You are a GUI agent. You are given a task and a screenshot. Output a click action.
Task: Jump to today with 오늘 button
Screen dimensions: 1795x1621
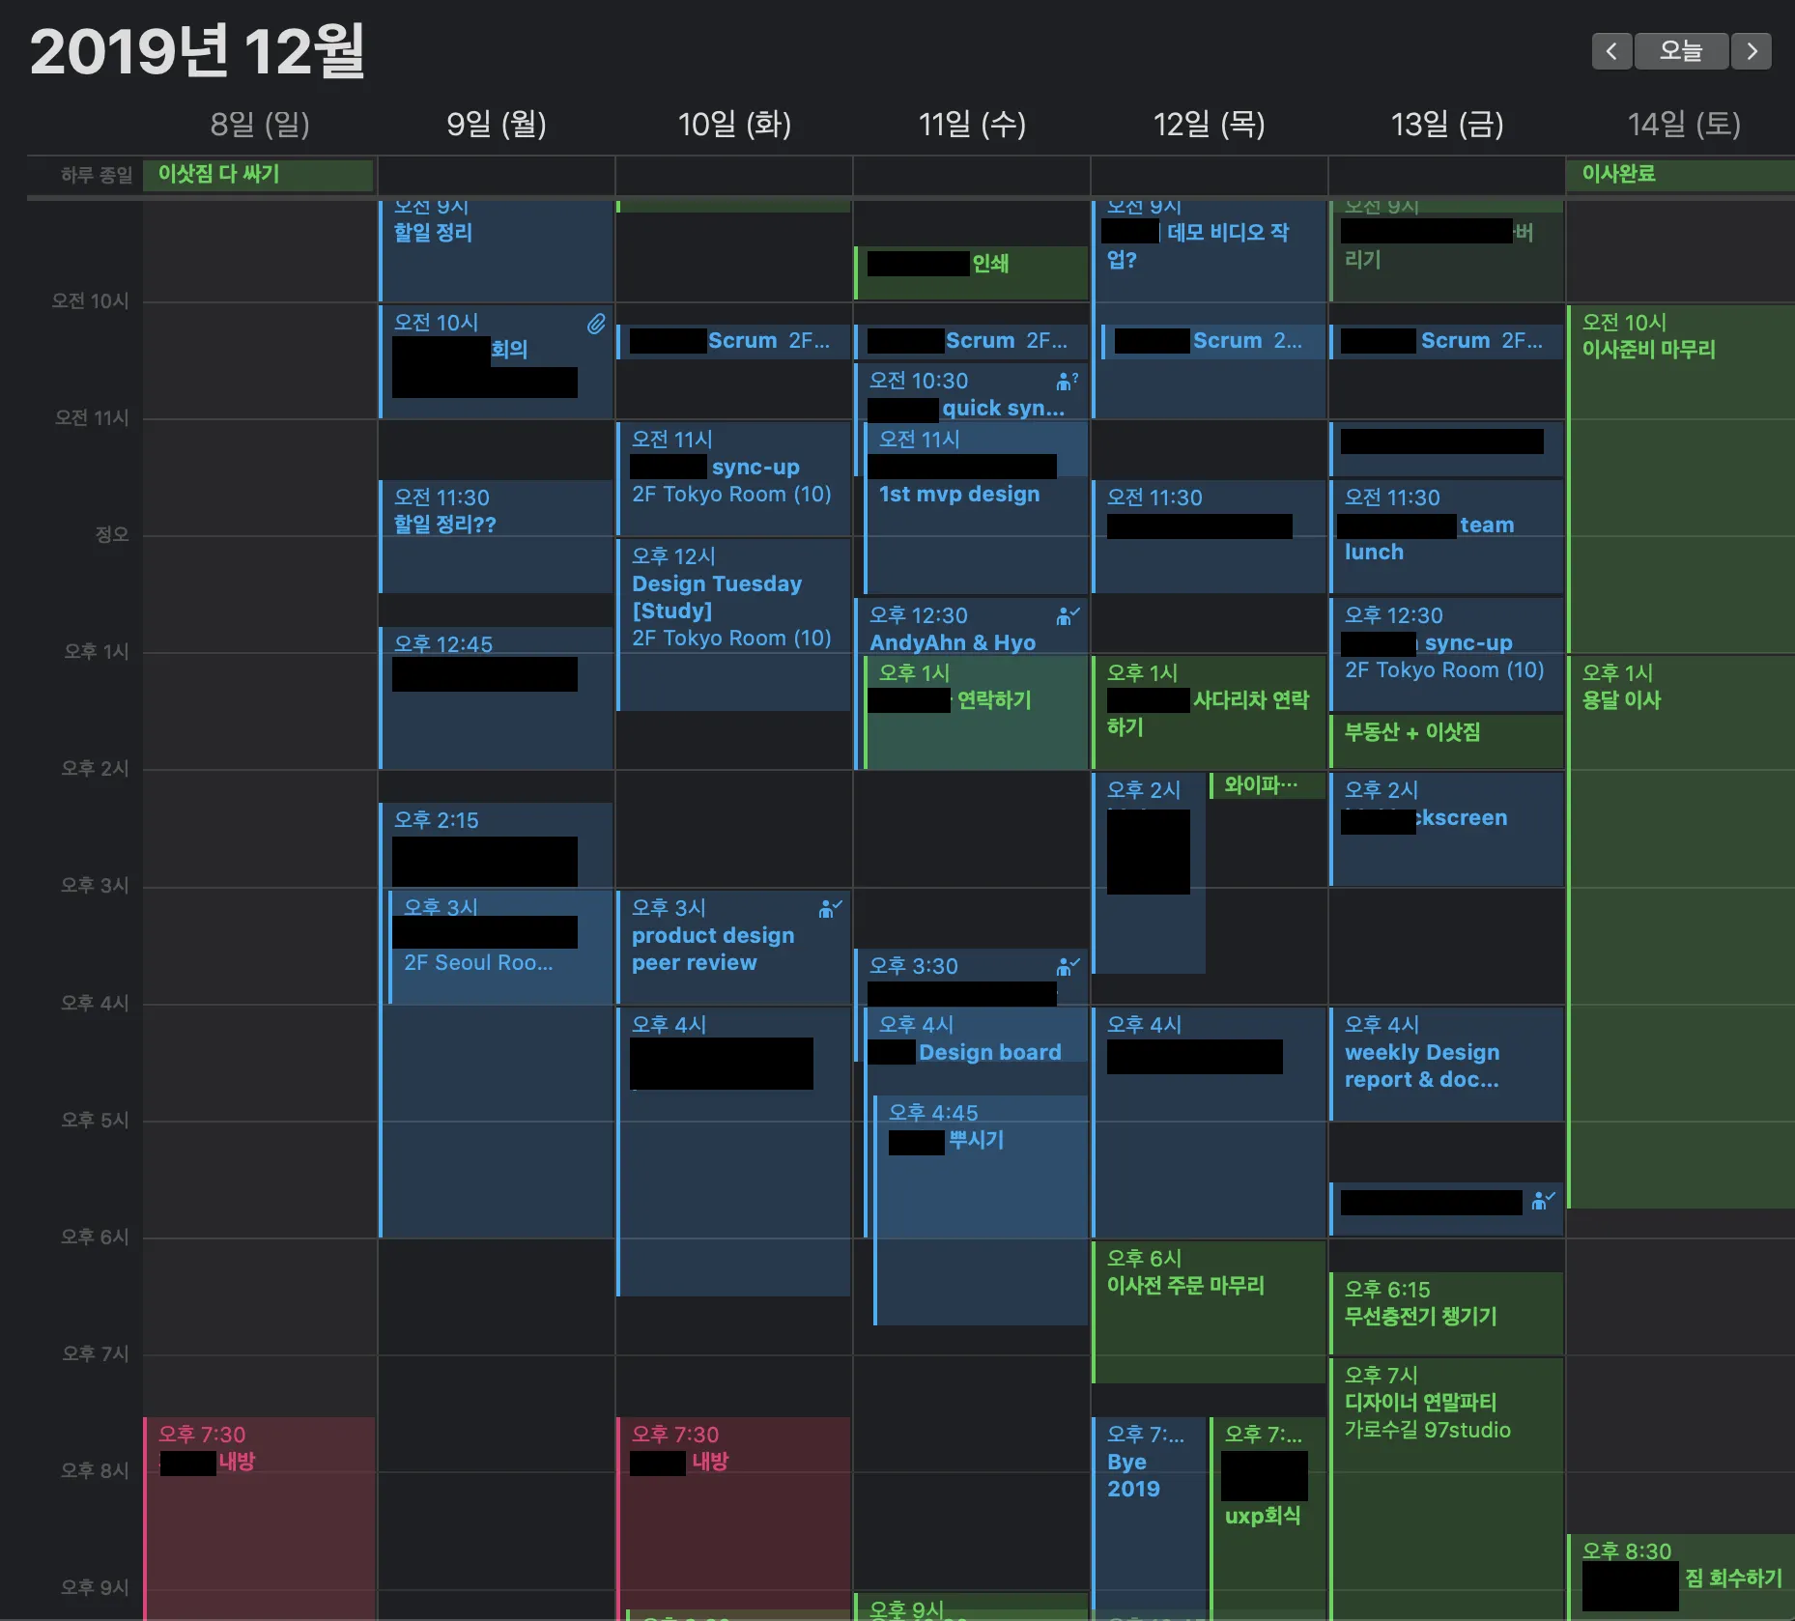1681,51
